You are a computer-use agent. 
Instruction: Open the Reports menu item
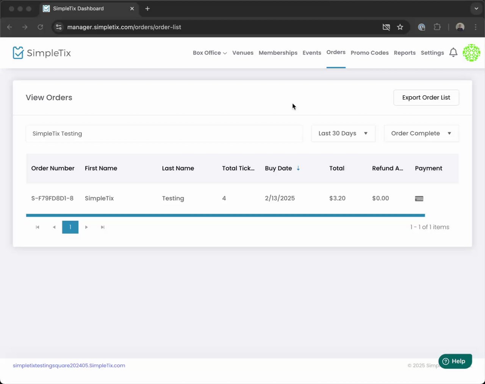404,53
